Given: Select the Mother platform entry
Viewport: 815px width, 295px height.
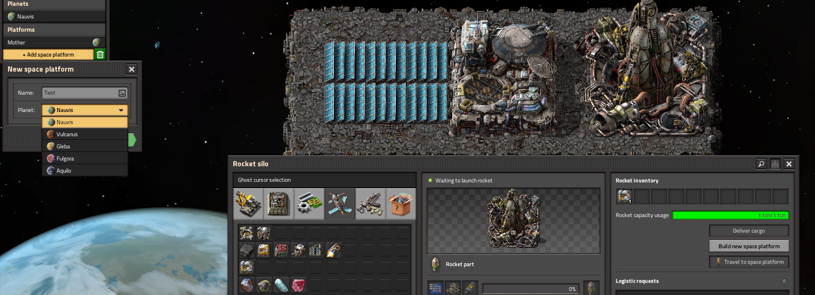Looking at the screenshot, I should [53, 42].
